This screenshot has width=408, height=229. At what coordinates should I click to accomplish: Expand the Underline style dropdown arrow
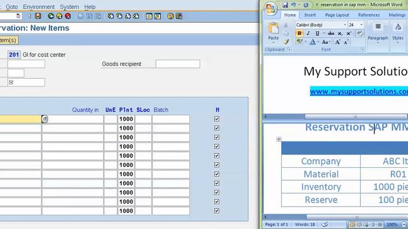(x=324, y=33)
